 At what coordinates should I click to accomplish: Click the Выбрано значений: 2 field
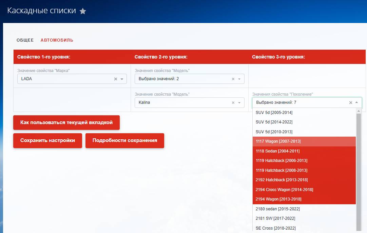coord(190,79)
